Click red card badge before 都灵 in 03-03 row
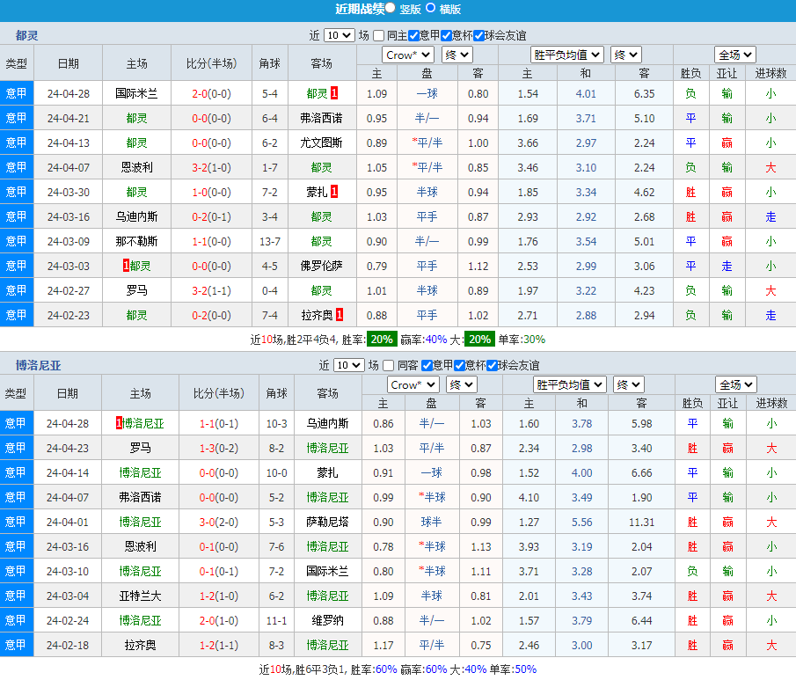 [127, 266]
